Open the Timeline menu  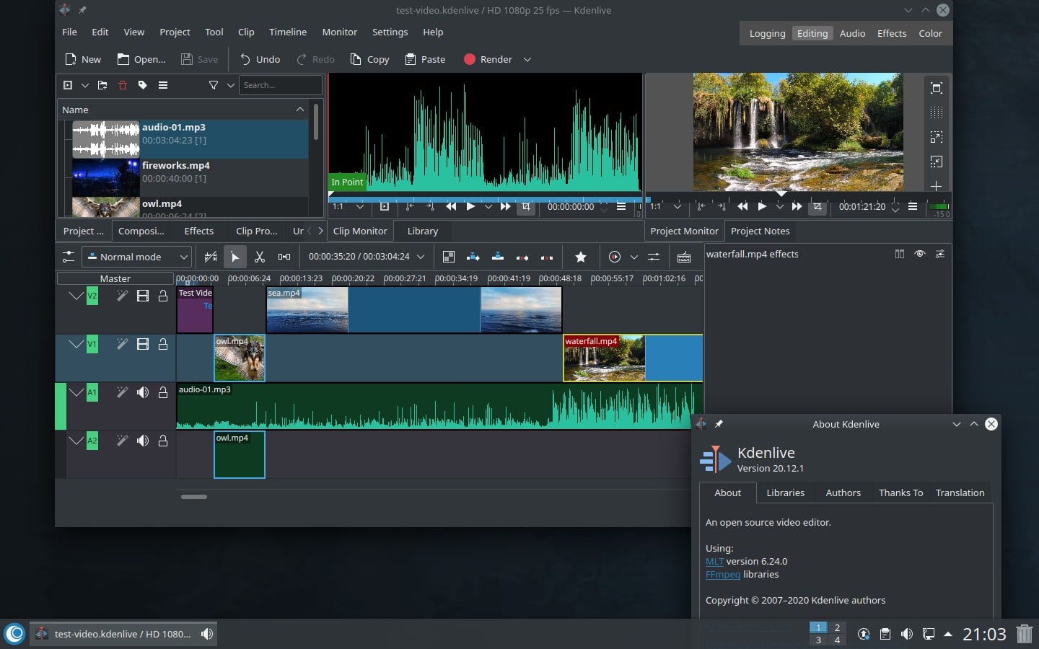point(287,32)
